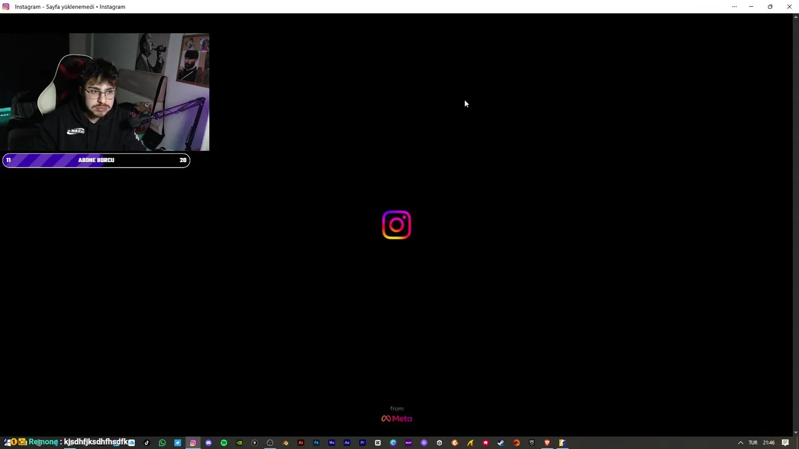
Task: Switch to OBS Studio in taskbar
Action: pyautogui.click(x=270, y=443)
